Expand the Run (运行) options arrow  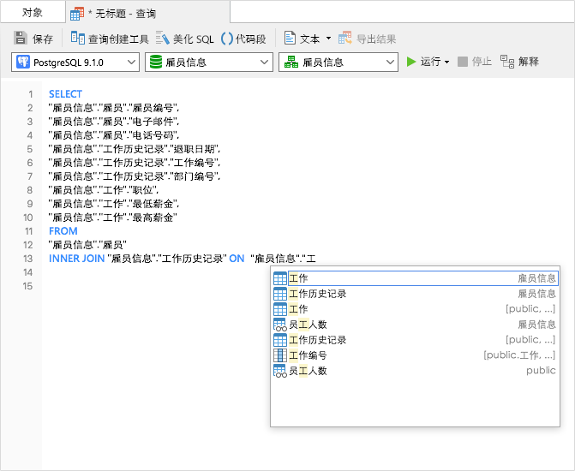446,62
